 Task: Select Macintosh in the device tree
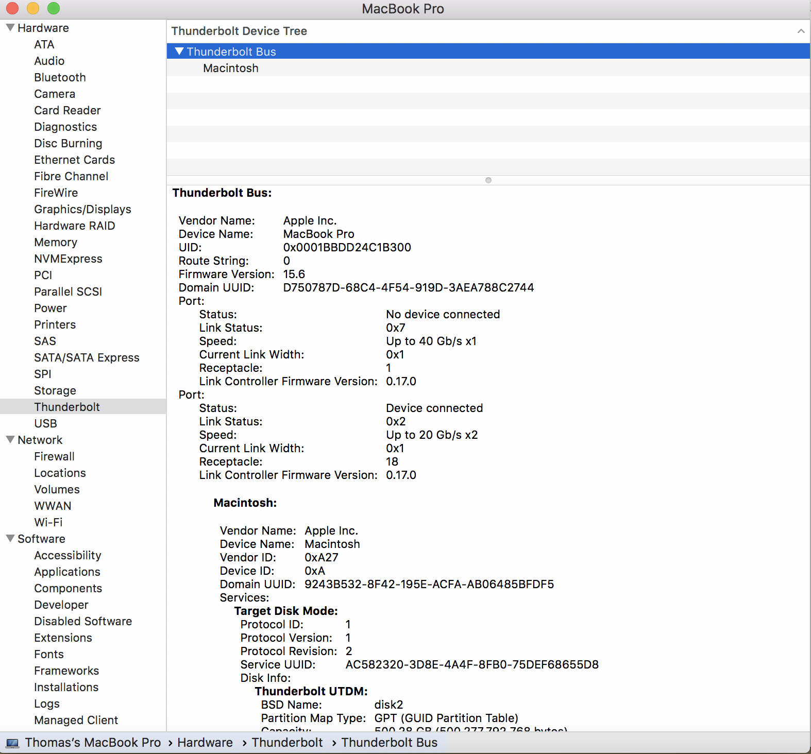(231, 68)
